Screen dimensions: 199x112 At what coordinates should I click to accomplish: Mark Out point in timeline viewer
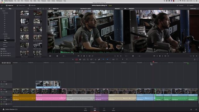pyautogui.click(x=197, y=56)
